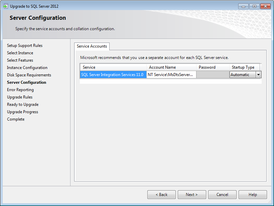Click Instance Configuration step
The image size is (274, 206).
[x=27, y=68]
